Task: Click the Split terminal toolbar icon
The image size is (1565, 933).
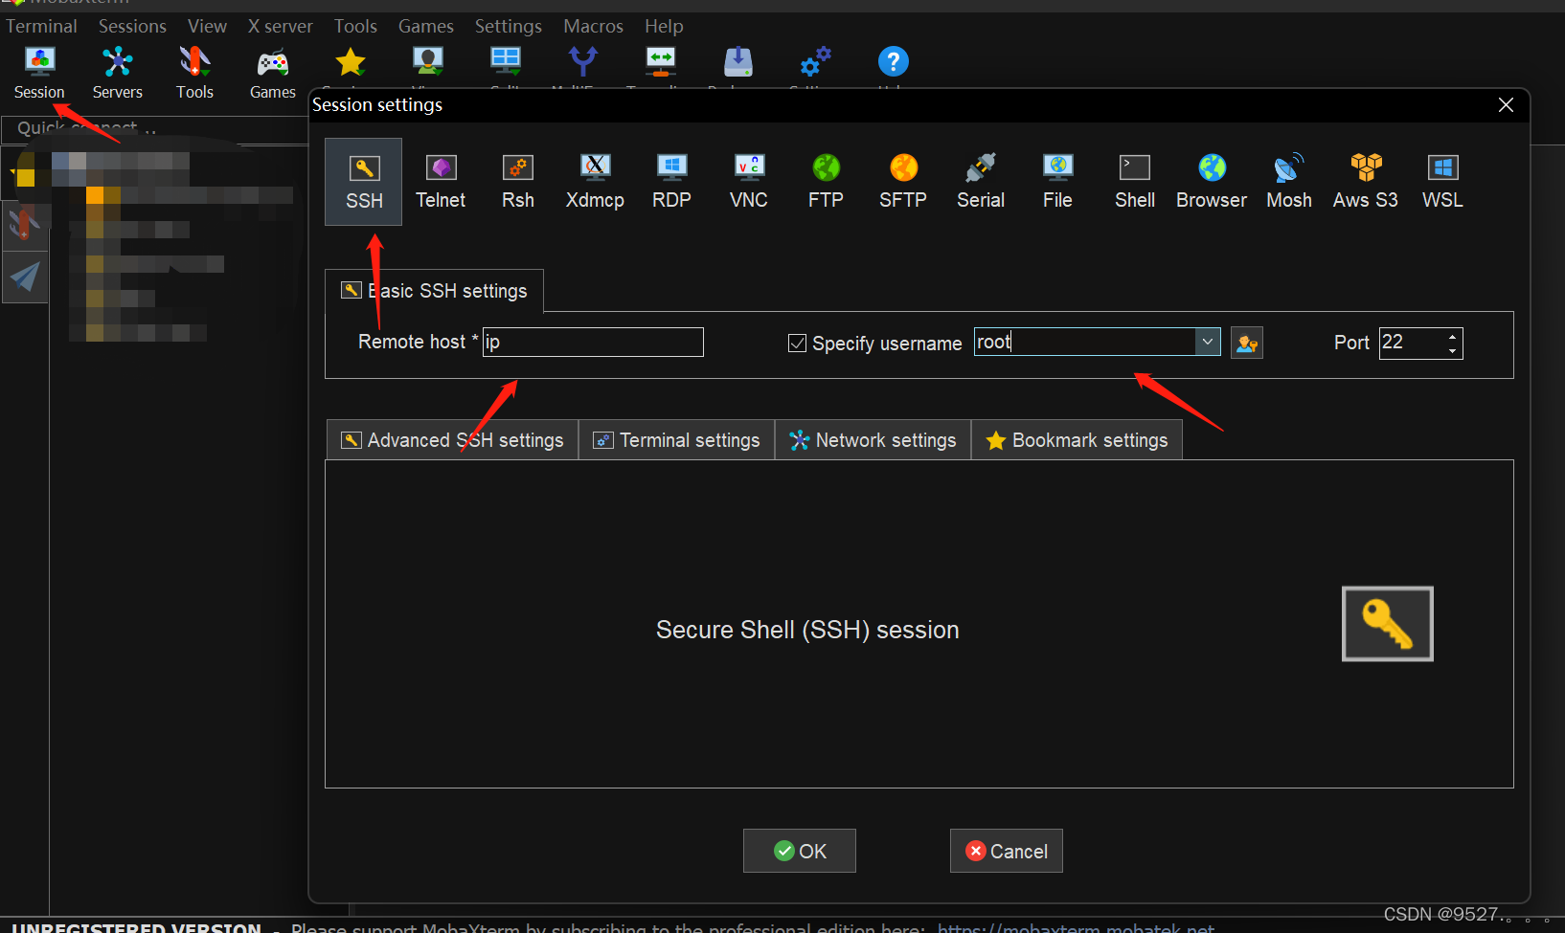Action: pos(506,63)
